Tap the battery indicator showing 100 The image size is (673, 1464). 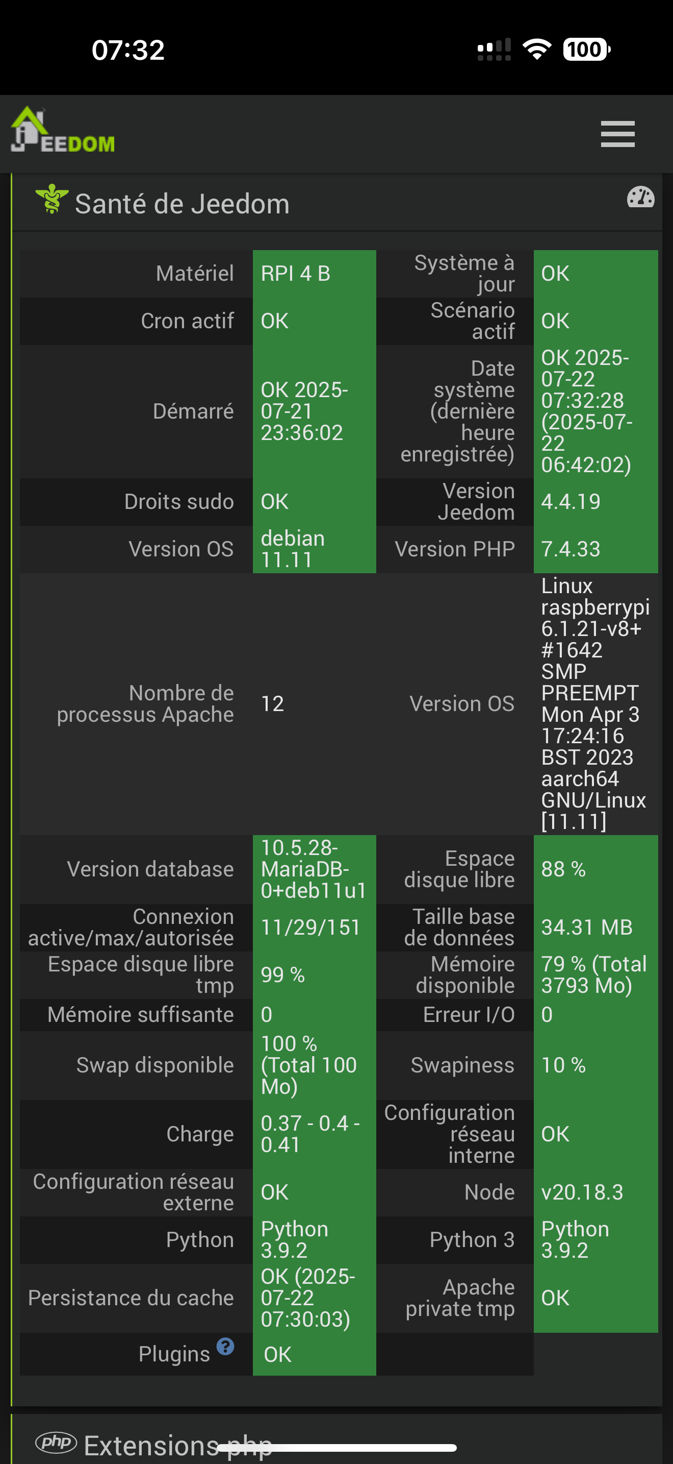(x=586, y=50)
